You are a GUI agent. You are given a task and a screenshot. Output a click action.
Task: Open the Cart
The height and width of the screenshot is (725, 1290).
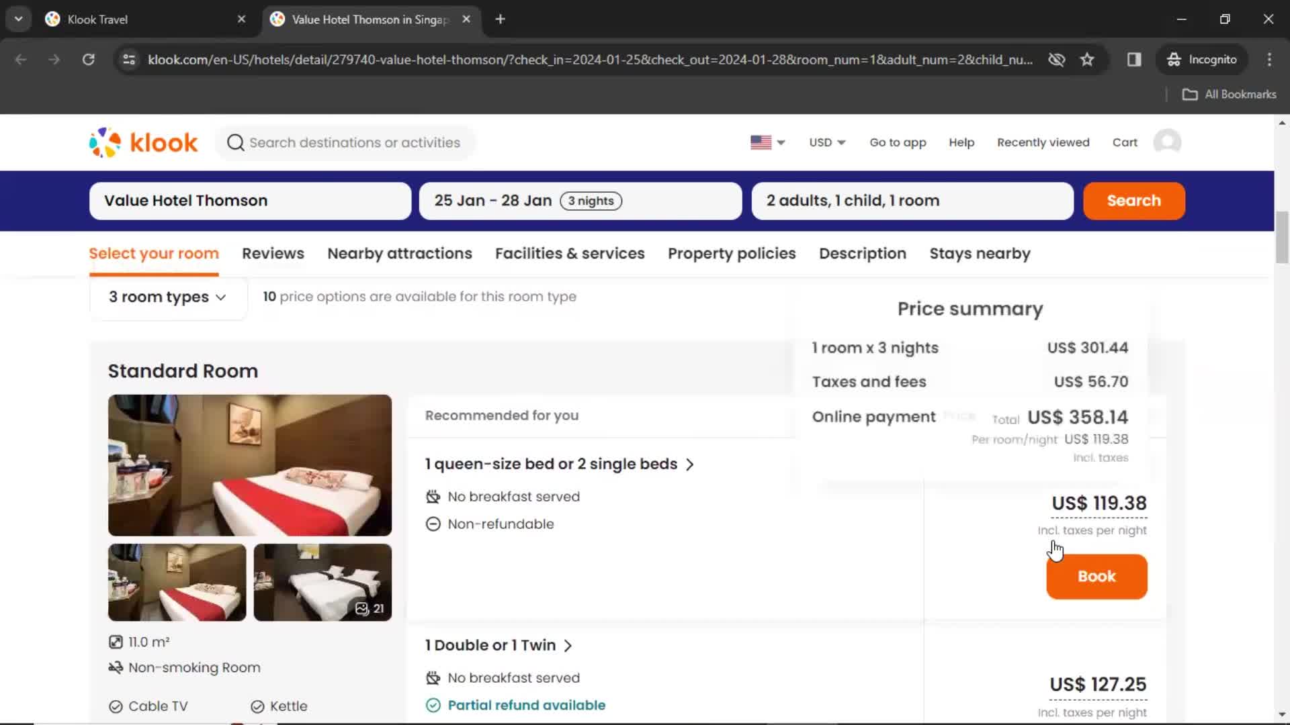(x=1125, y=142)
